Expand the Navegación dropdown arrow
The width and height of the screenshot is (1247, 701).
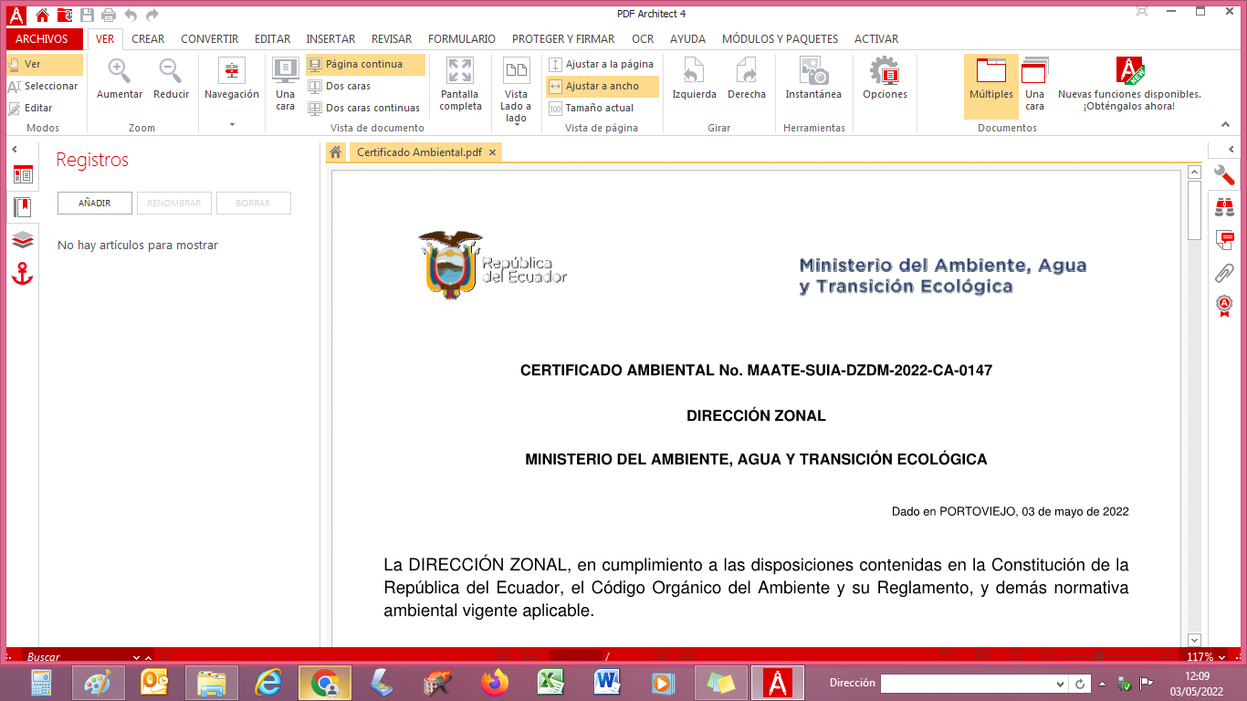232,124
